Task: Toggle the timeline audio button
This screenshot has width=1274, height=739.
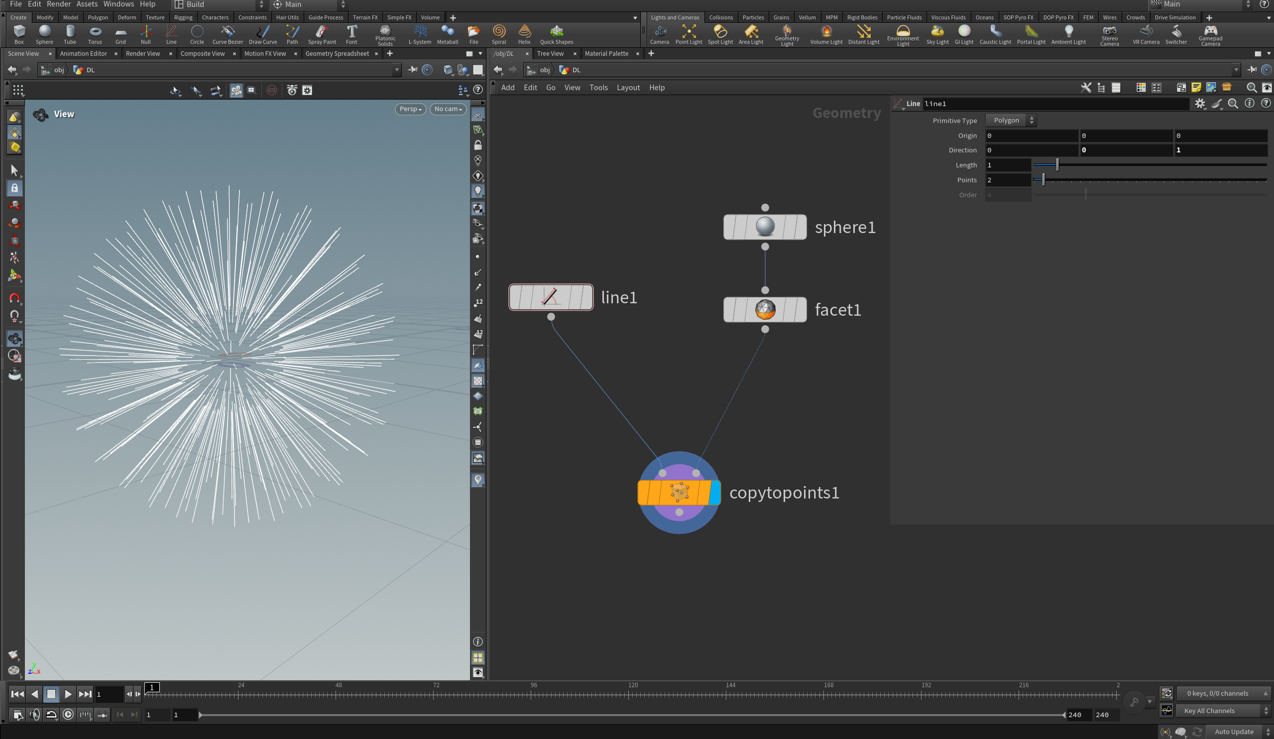Action: coord(34,714)
